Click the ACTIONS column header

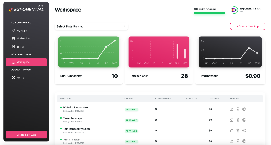[x=235, y=99]
